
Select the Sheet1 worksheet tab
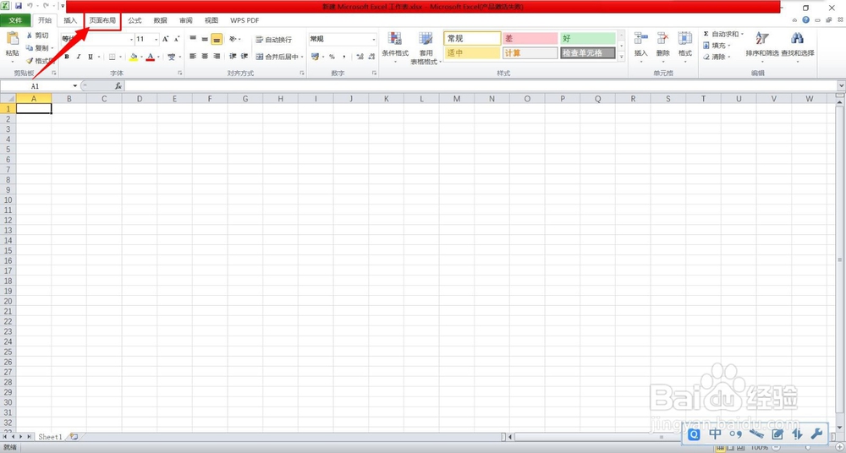coord(50,437)
